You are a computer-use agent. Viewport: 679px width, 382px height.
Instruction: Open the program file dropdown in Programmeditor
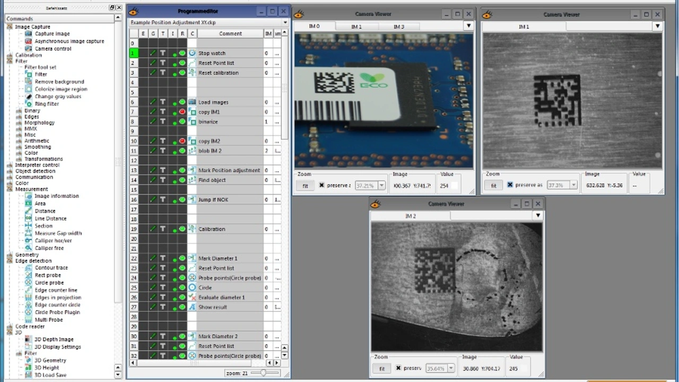click(285, 23)
